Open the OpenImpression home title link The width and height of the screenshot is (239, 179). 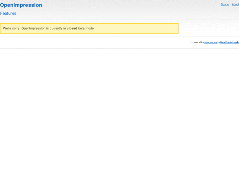click(x=21, y=5)
